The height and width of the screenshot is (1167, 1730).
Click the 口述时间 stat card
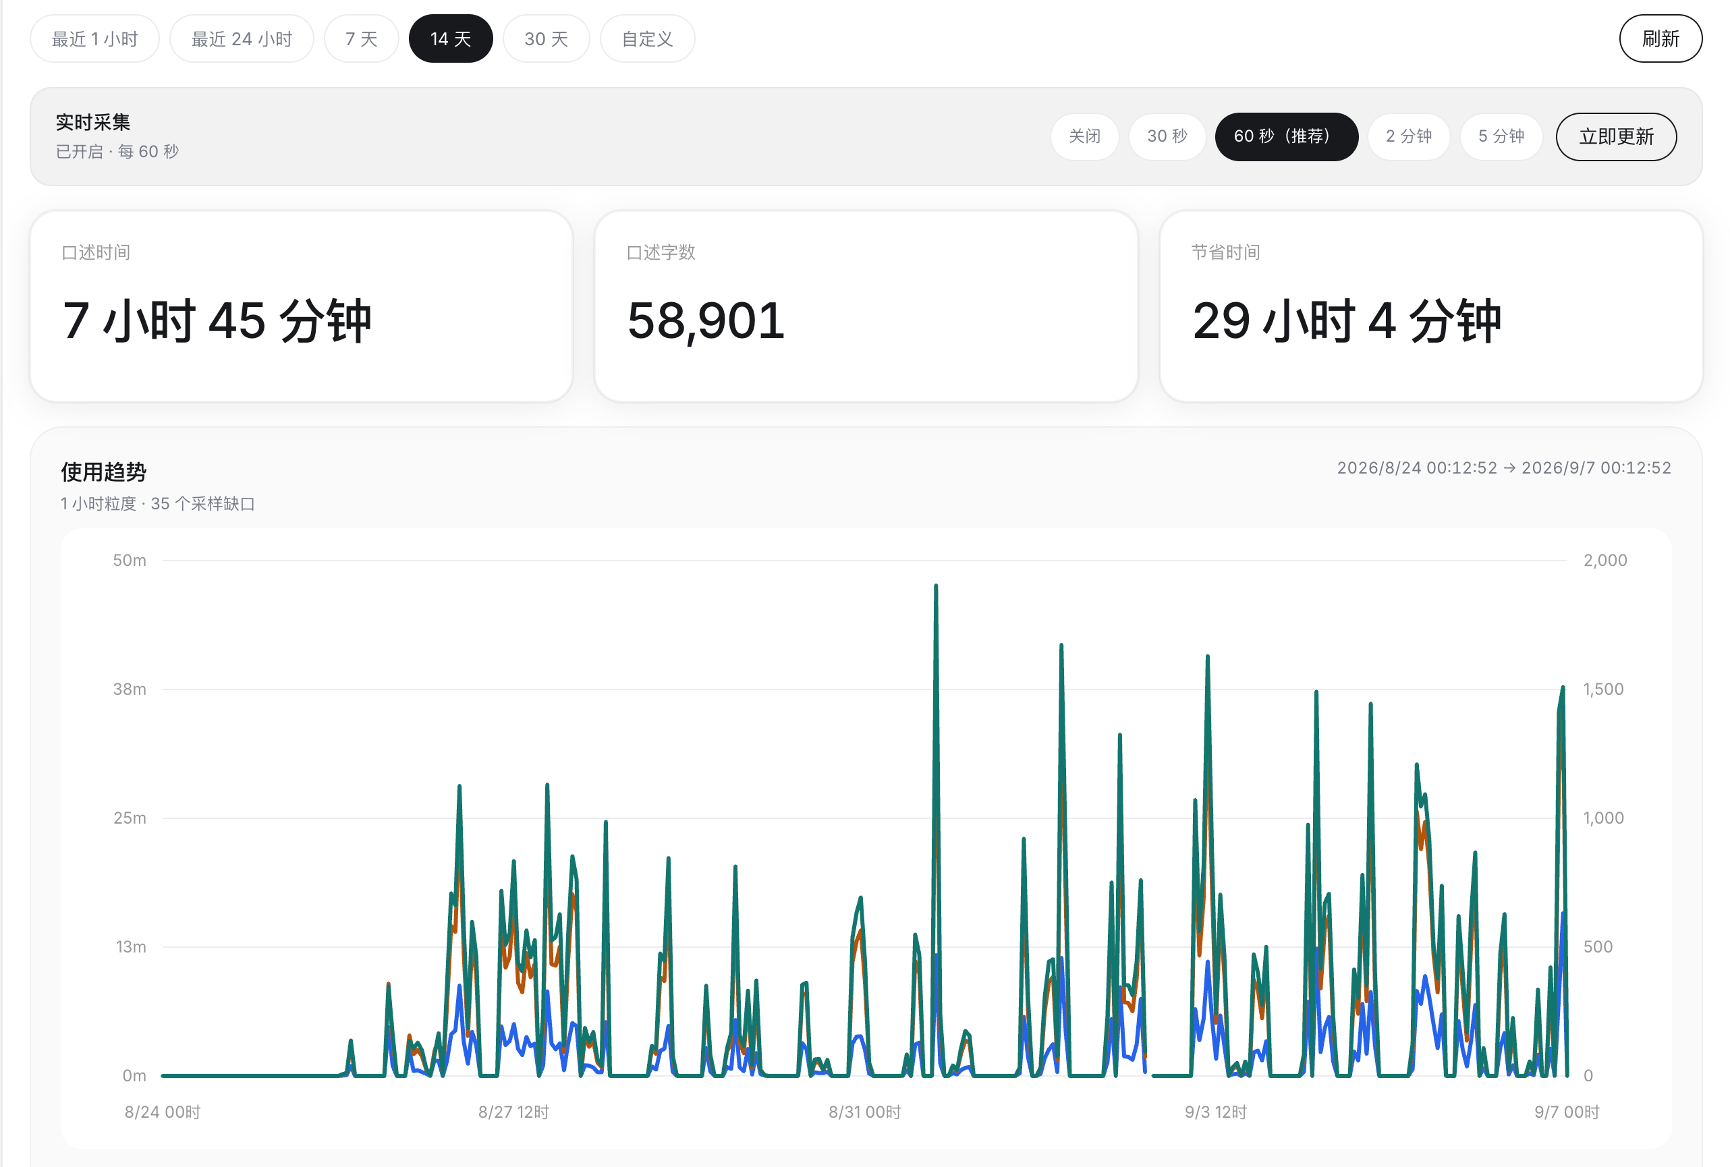pos(302,306)
